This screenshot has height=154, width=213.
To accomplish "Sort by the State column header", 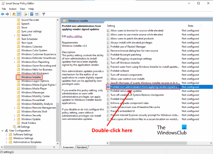I will click(190, 26).
